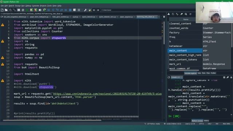Image resolution: width=233 pixels, height=131 pixels.
Task: Open the File menu
Action: click(2, 6)
